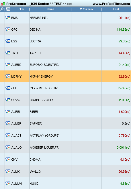The image size is (131, 189).
Task: Open chart icon for ALERS row
Action: [x=8, y=65]
